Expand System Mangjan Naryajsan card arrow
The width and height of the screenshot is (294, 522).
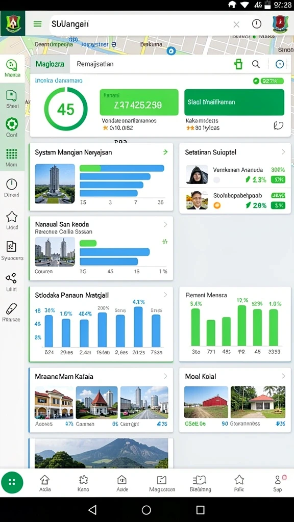pyautogui.click(x=165, y=152)
